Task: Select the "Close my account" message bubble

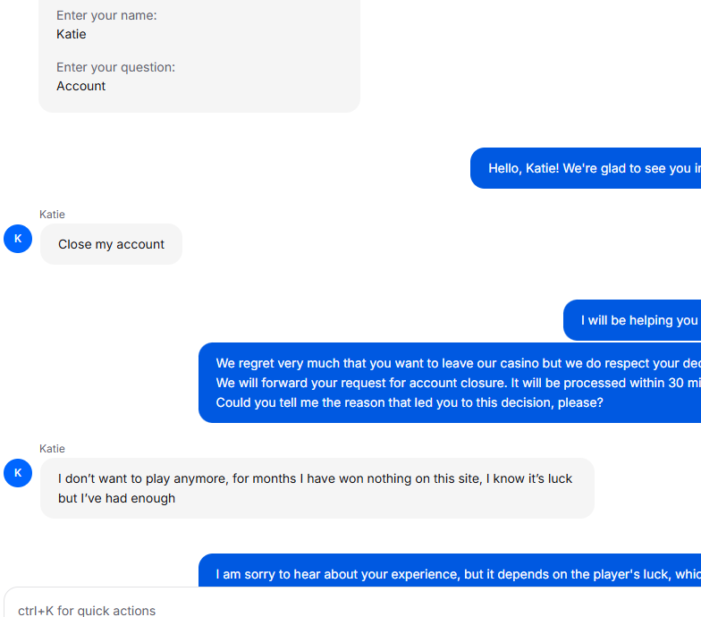Action: 111,244
